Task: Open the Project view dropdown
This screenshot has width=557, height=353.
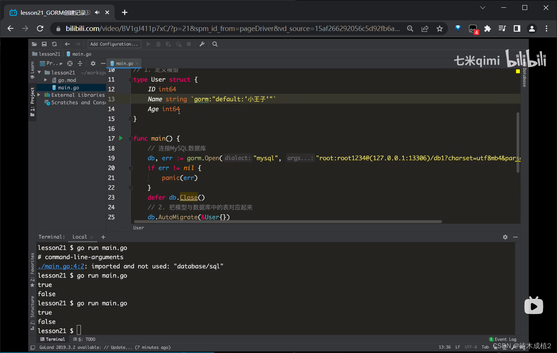Action: (x=51, y=63)
